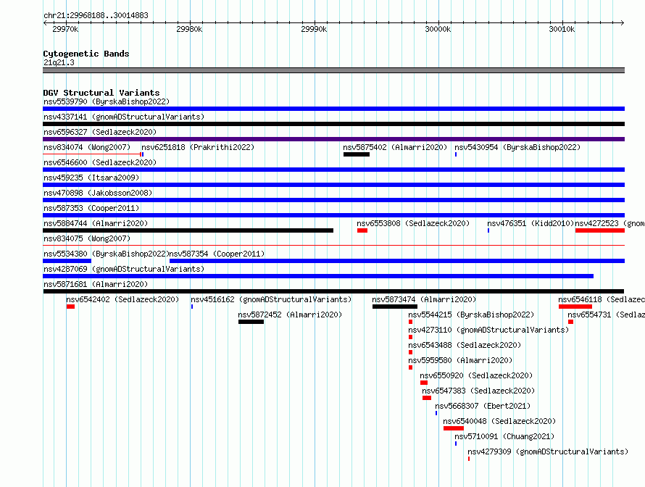Click the nsv5872452 (Almarri2020) black bar
Screen dimensions: 645x487
tap(251, 322)
